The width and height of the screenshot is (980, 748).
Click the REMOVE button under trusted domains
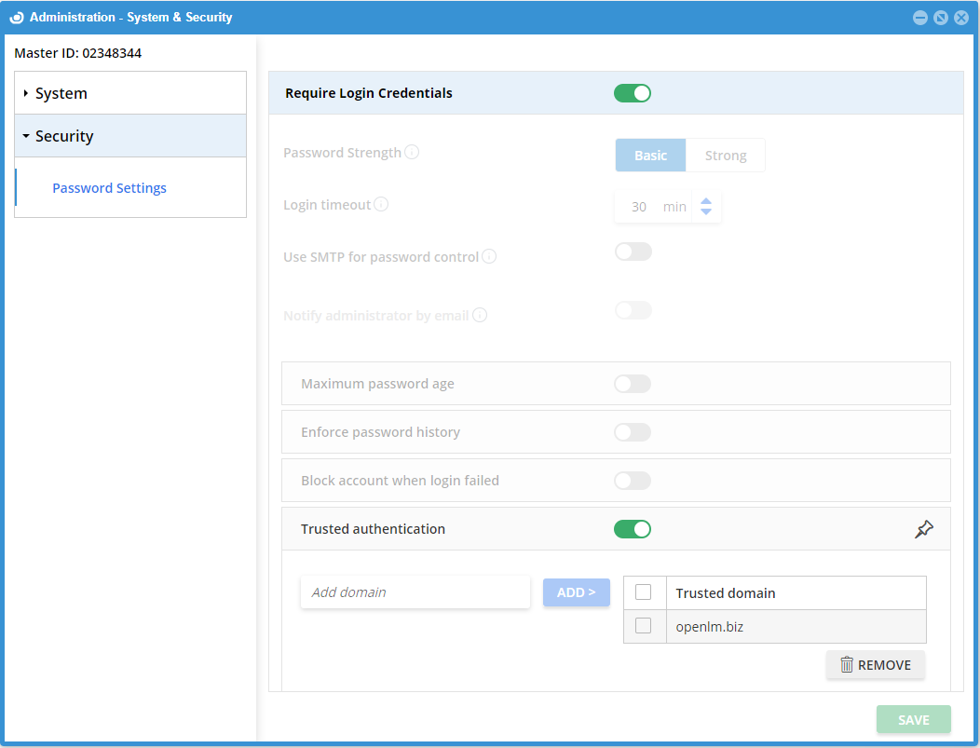[876, 665]
